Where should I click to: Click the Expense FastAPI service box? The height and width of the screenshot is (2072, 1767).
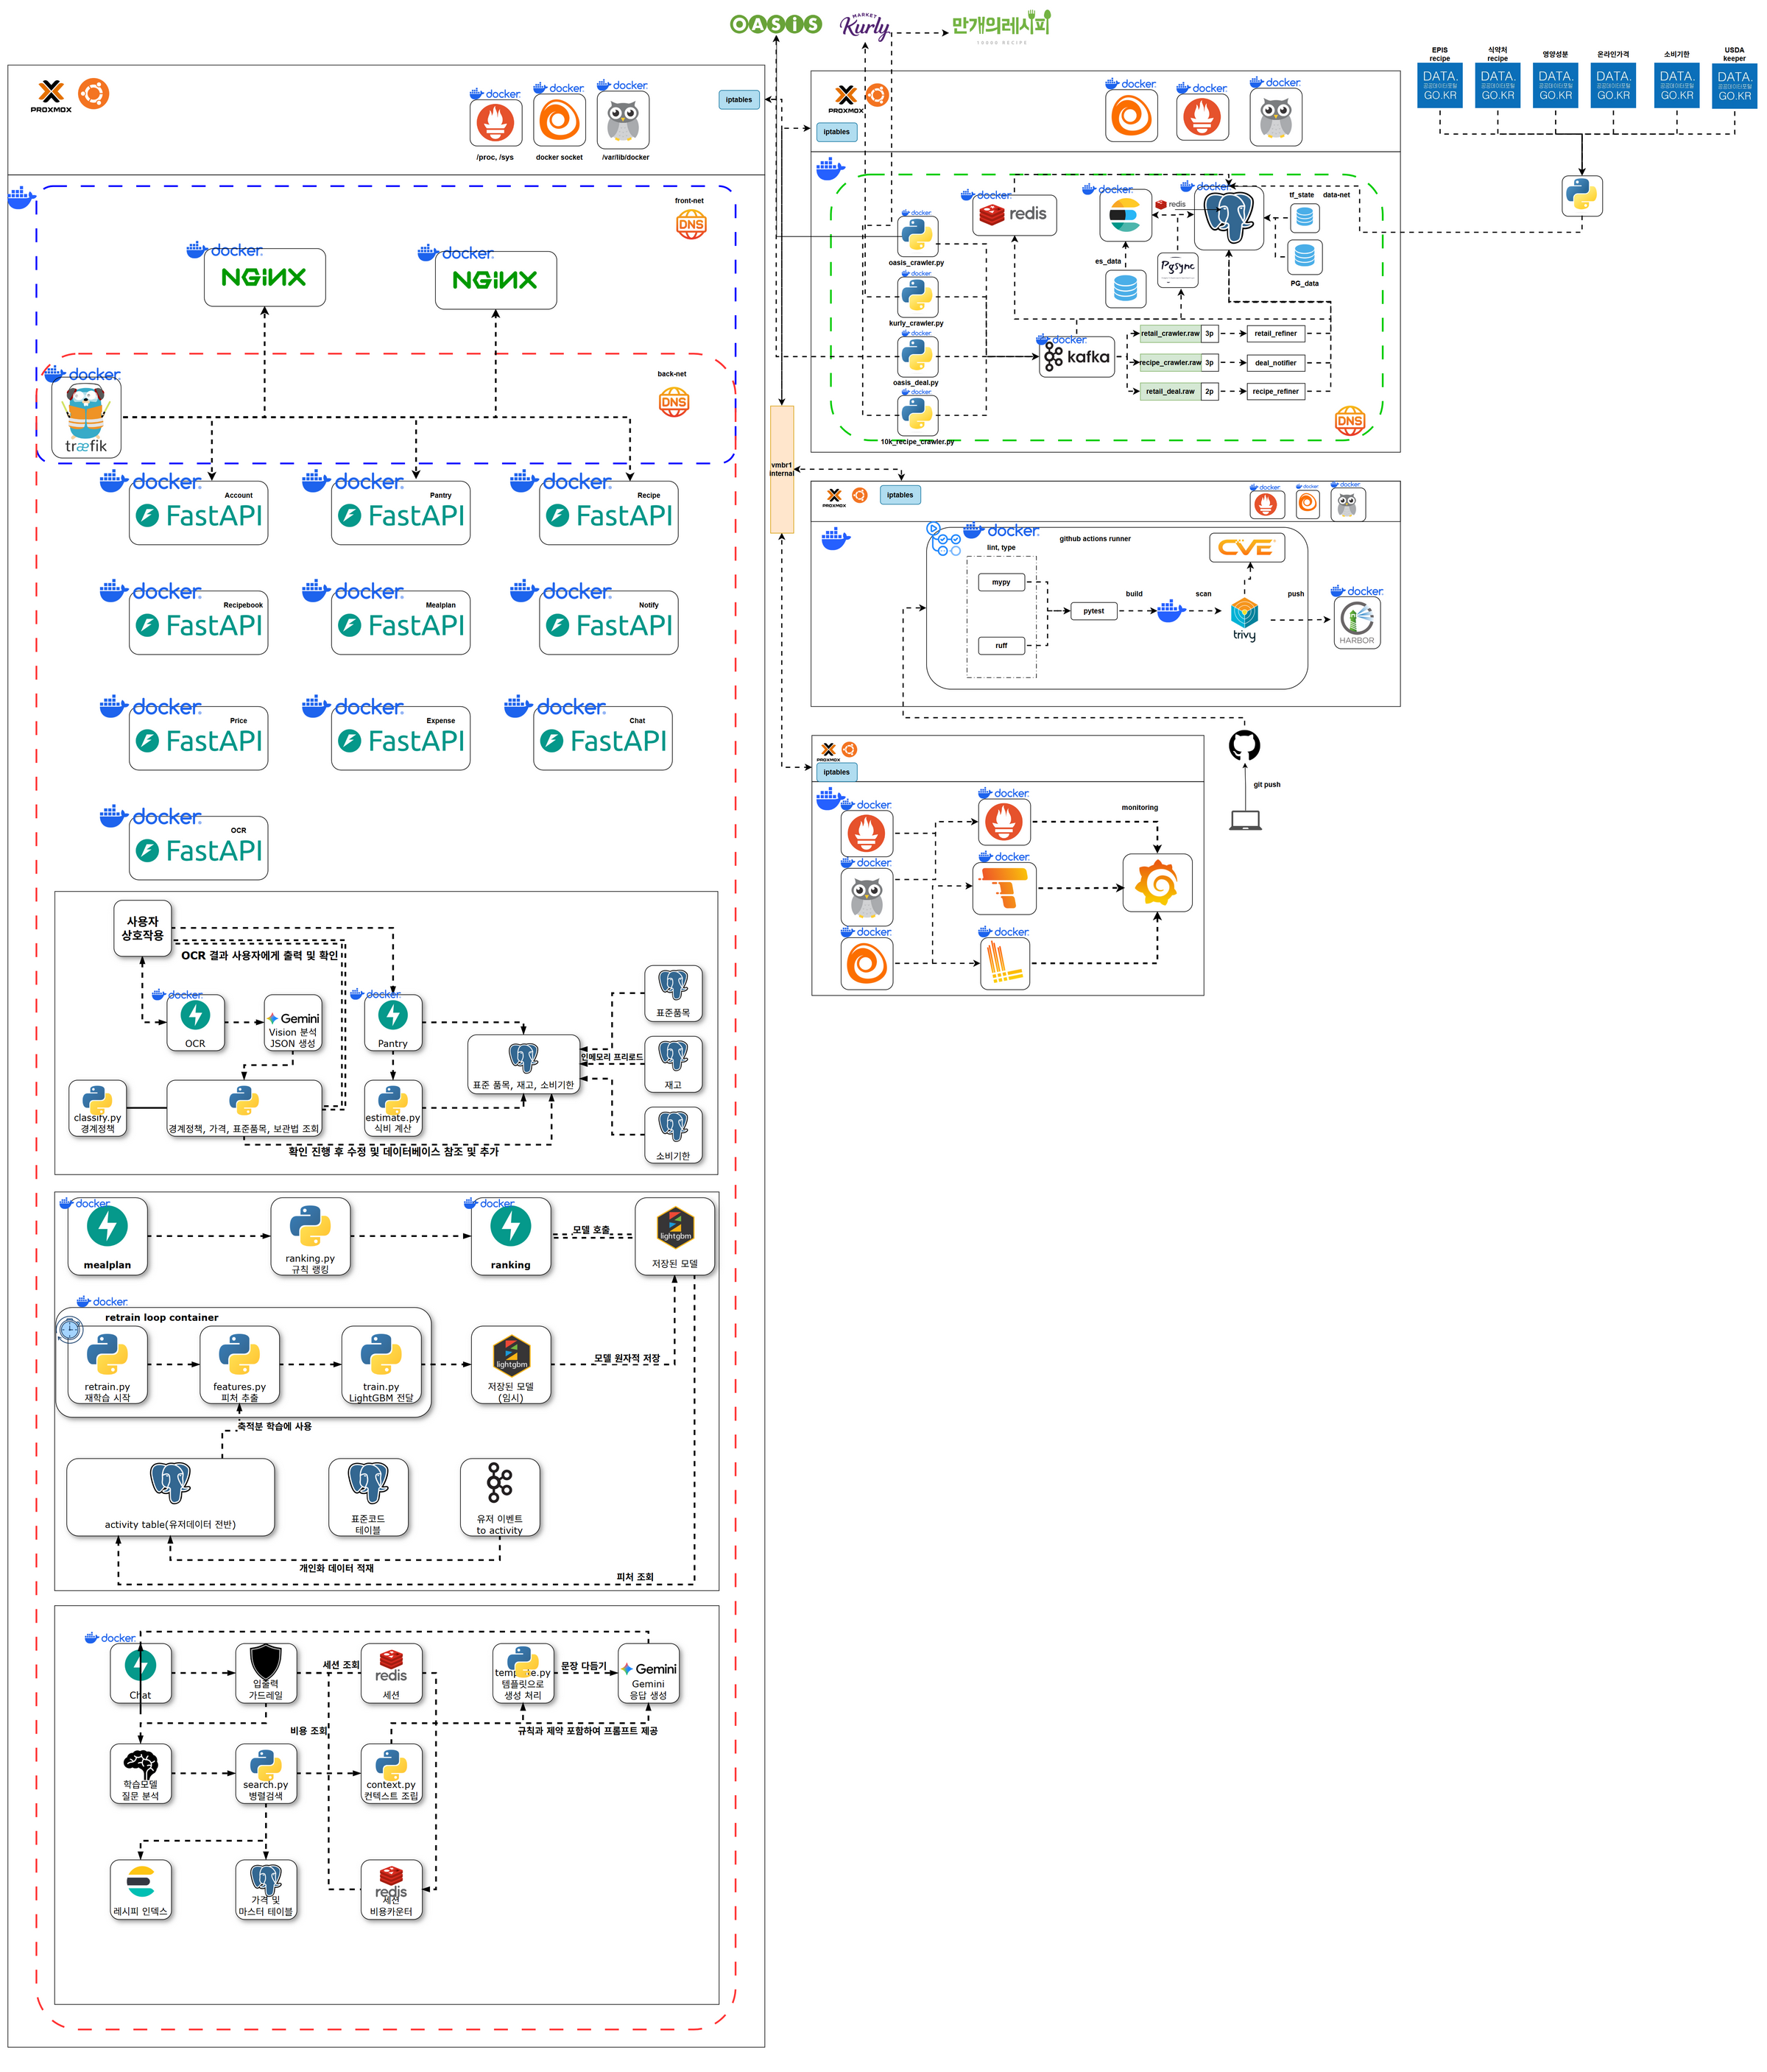401,739
